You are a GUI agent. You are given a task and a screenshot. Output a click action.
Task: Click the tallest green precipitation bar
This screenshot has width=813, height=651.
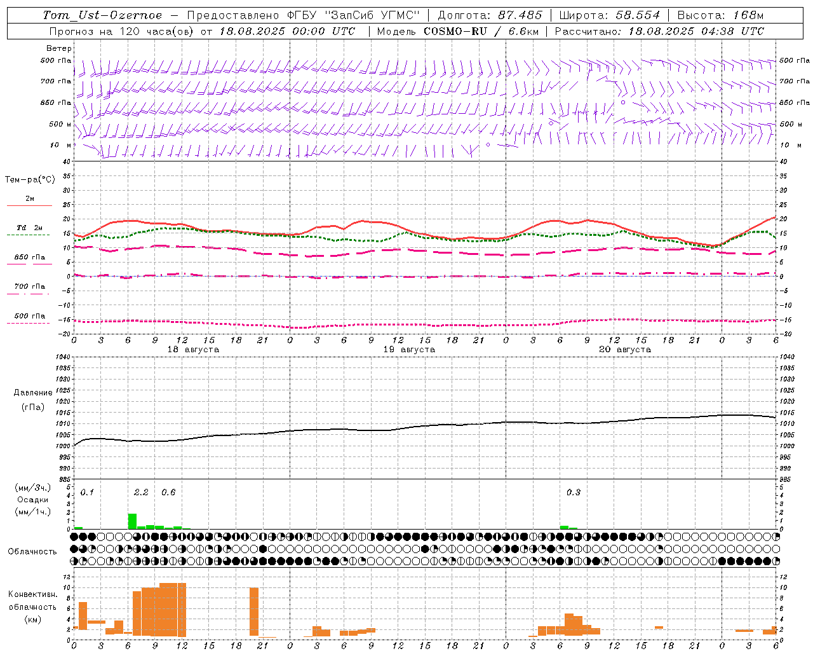(132, 521)
